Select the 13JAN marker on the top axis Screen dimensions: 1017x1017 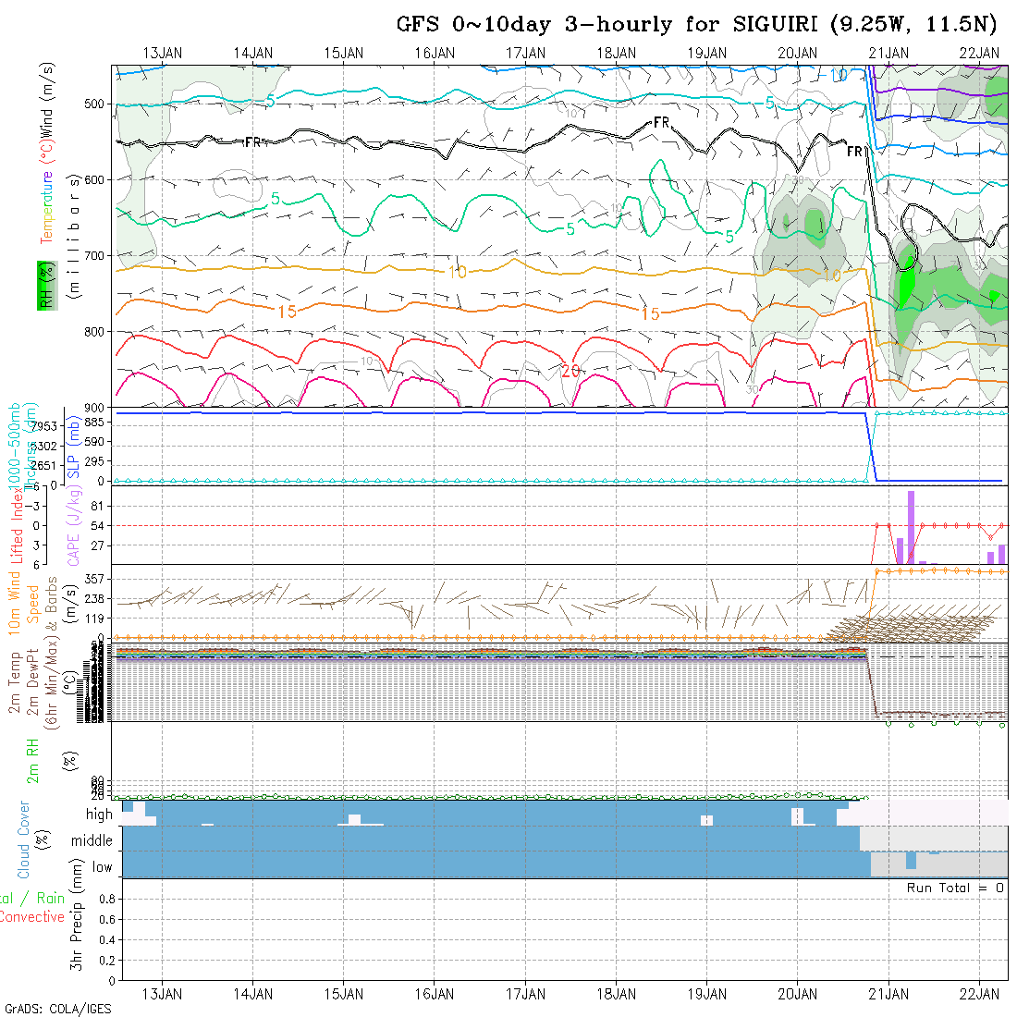163,53
